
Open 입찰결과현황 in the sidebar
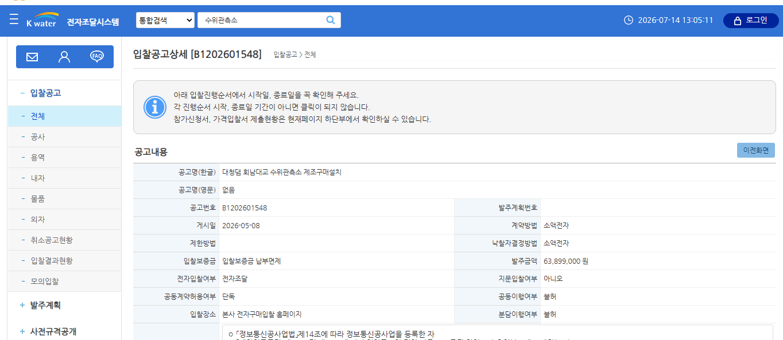(64, 261)
